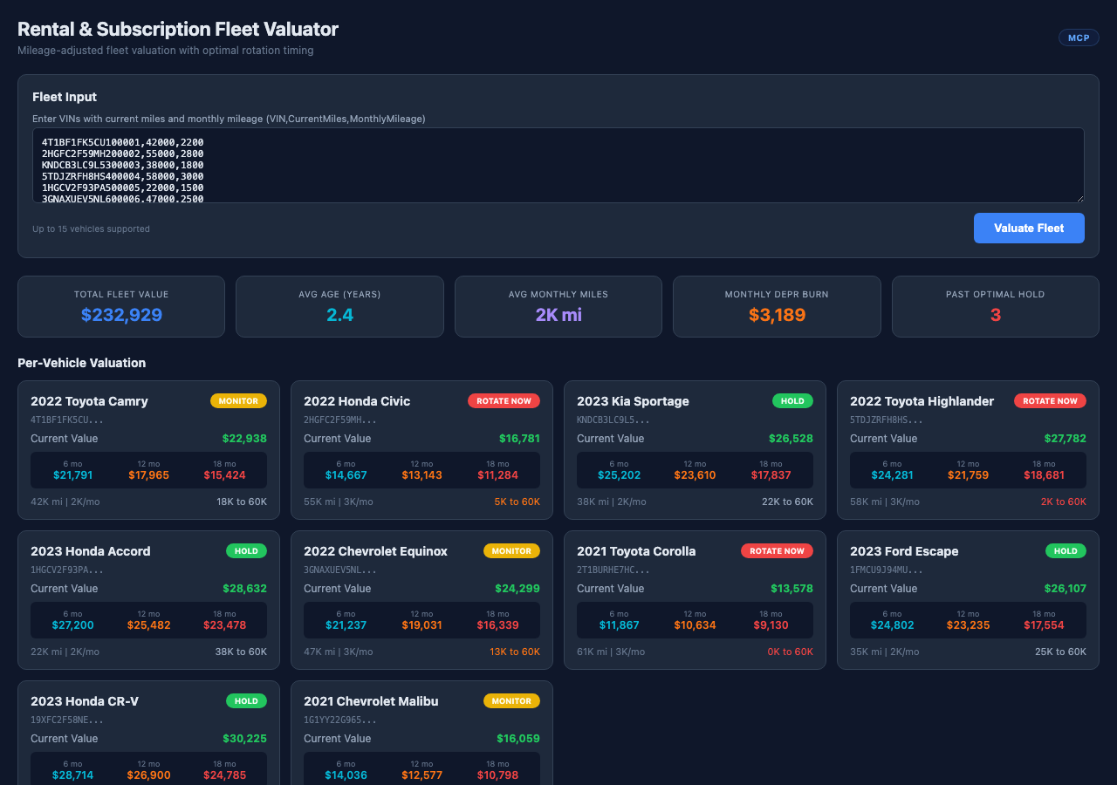The image size is (1117, 785).
Task: Click inside the VIN input text area
Action: pyautogui.click(x=558, y=165)
